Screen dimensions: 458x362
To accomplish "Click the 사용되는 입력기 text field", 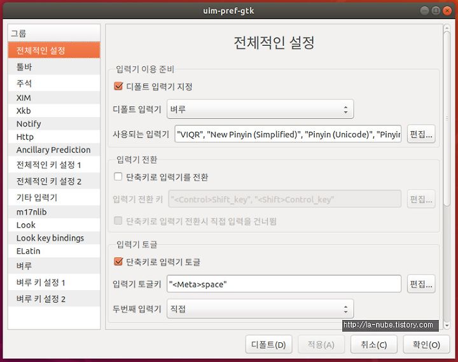I will [x=288, y=134].
